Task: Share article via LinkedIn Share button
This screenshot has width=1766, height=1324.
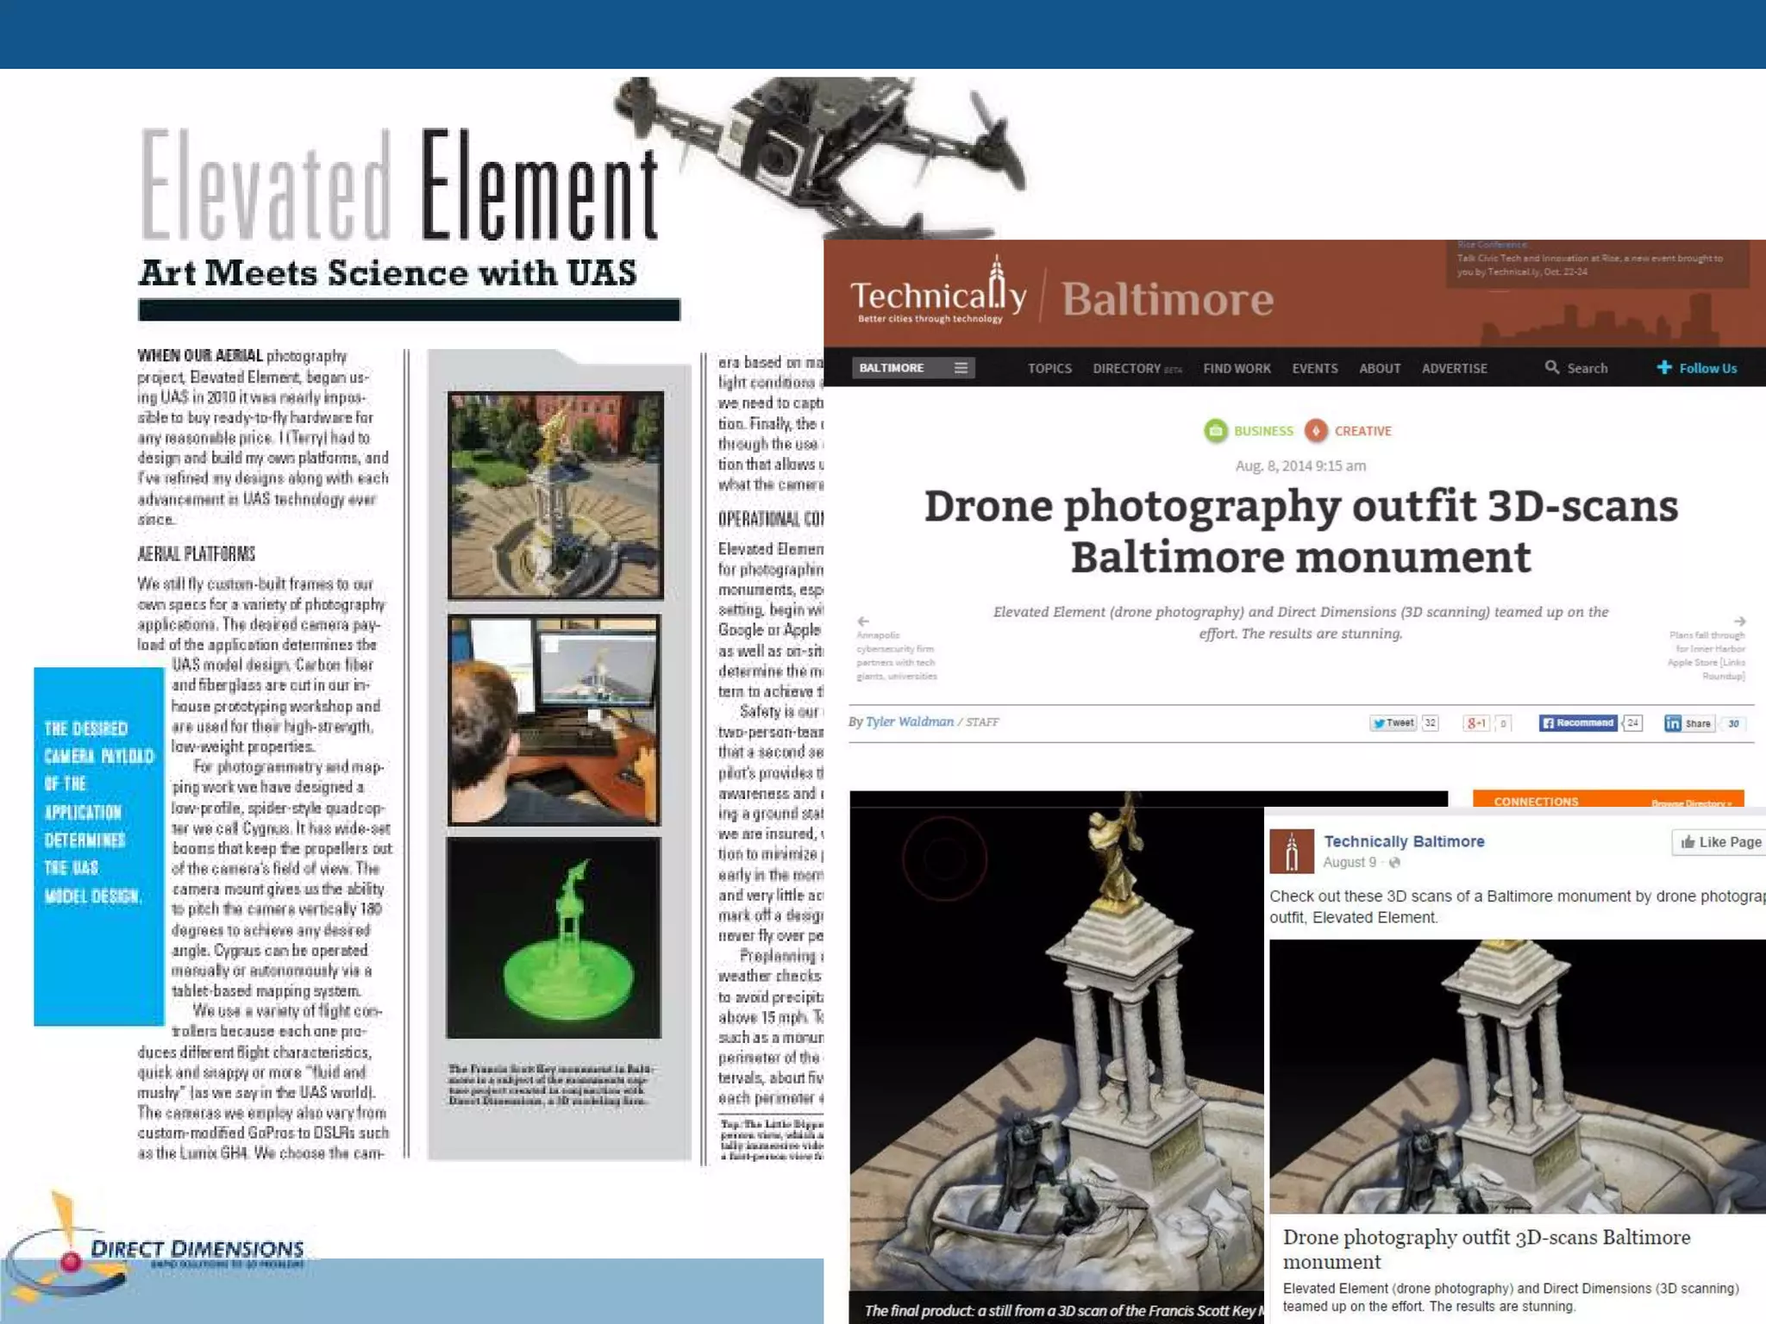Action: [x=1688, y=723]
